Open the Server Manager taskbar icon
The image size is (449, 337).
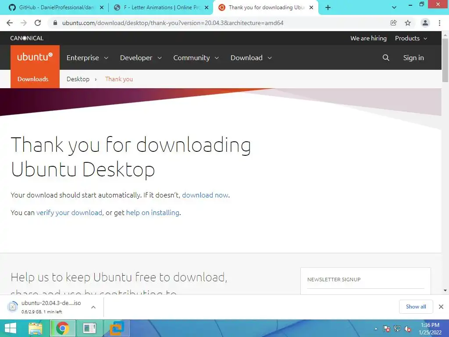coord(89,328)
